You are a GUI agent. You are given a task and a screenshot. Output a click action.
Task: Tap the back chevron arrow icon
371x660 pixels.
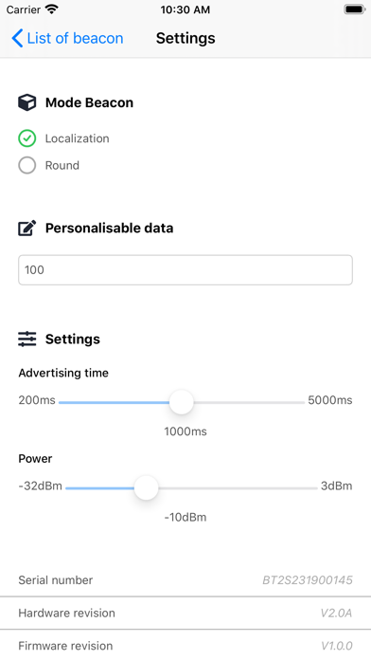click(17, 38)
